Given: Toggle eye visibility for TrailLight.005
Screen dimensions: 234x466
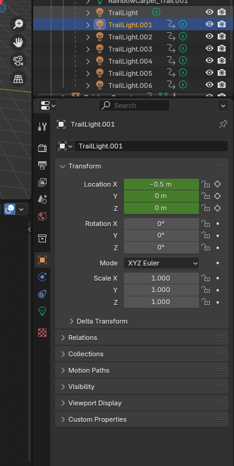Looking at the screenshot, I should (209, 73).
